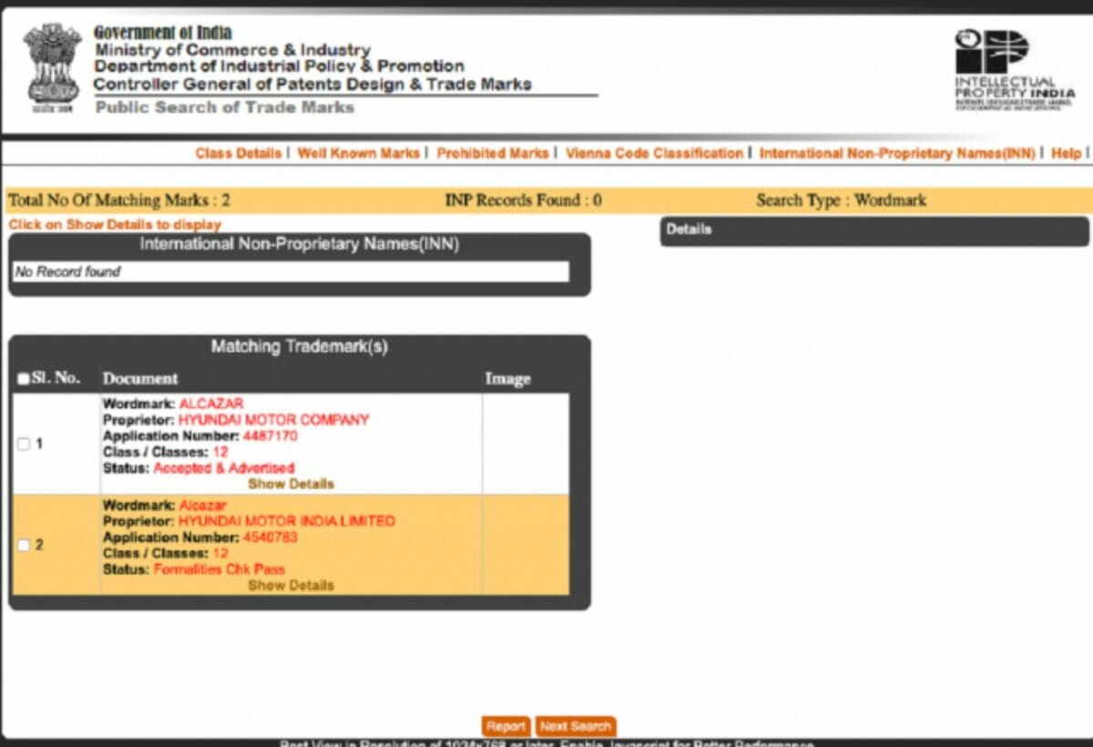Image resolution: width=1093 pixels, height=747 pixels.
Task: Click the Next Search button
Action: [575, 726]
